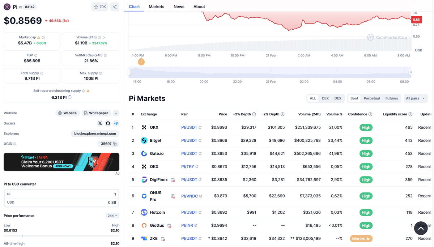Open the 24h price performance dropdown
Screen dimensions: 434x247
click(x=112, y=216)
